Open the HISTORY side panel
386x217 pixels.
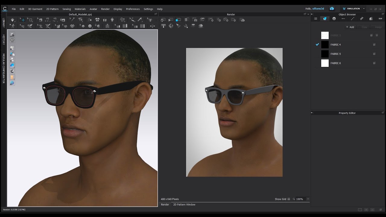4,39
